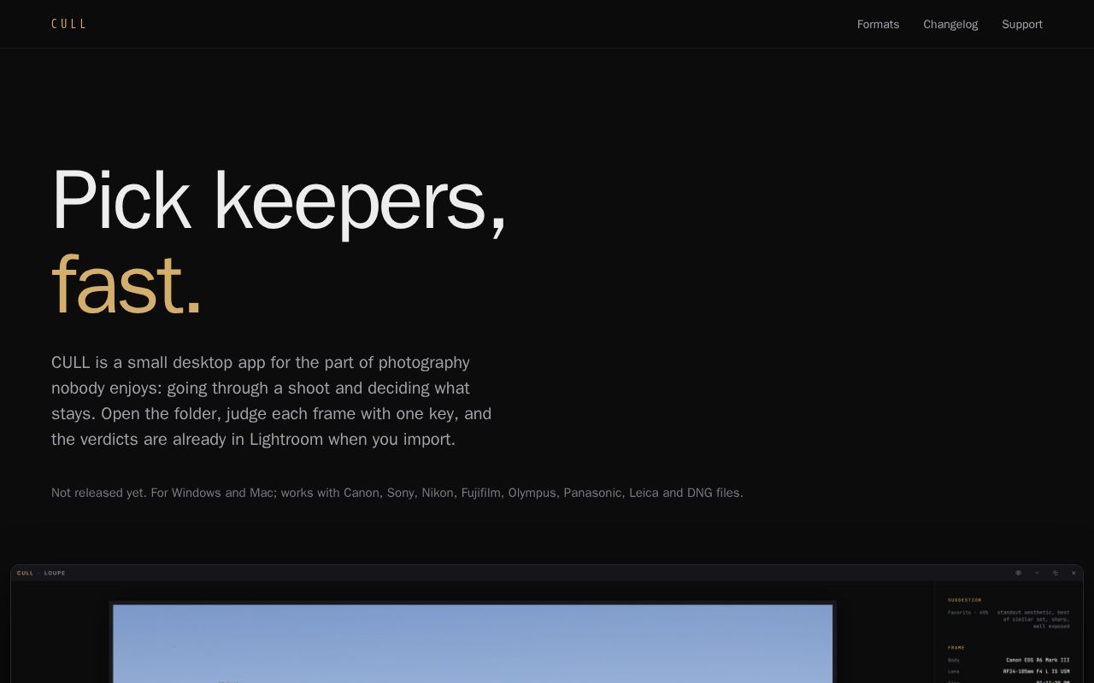The width and height of the screenshot is (1094, 683).
Task: Click the CULL logo in the header
Action: click(x=68, y=24)
